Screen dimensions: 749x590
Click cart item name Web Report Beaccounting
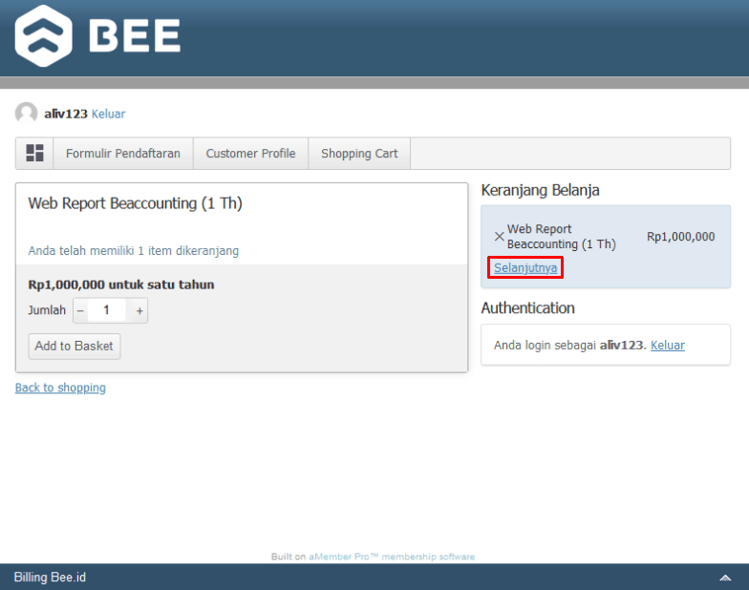point(562,237)
